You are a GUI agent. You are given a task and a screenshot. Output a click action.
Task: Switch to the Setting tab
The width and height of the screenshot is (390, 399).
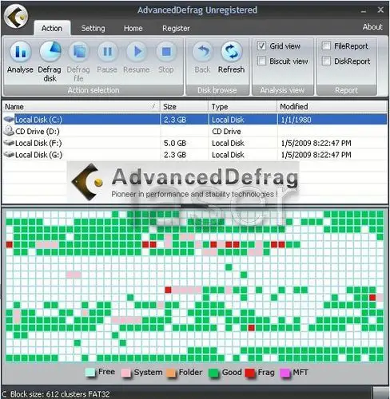[93, 28]
